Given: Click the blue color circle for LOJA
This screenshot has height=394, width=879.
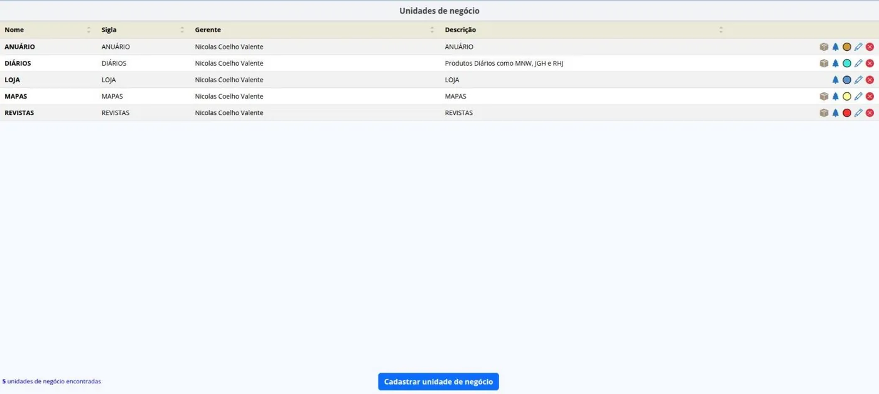Looking at the screenshot, I should (847, 80).
